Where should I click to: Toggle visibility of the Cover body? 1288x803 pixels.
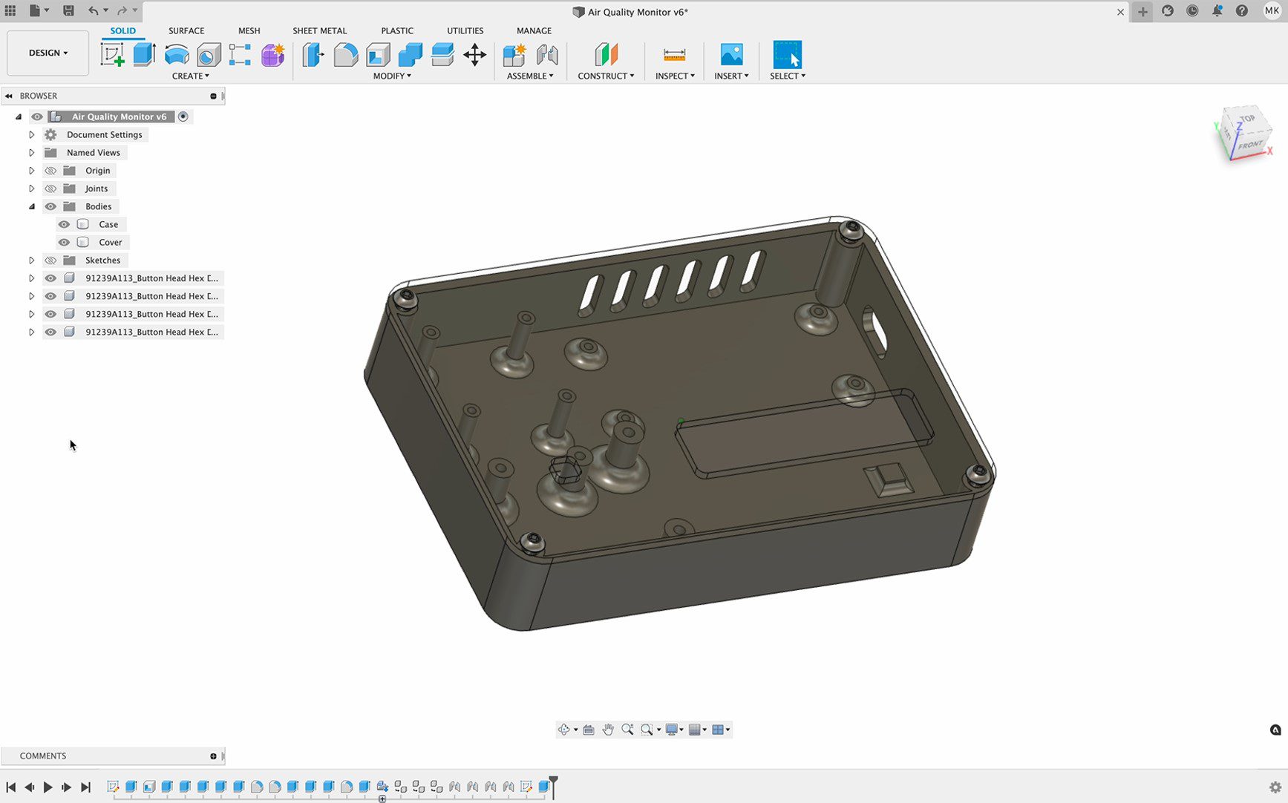coord(64,242)
